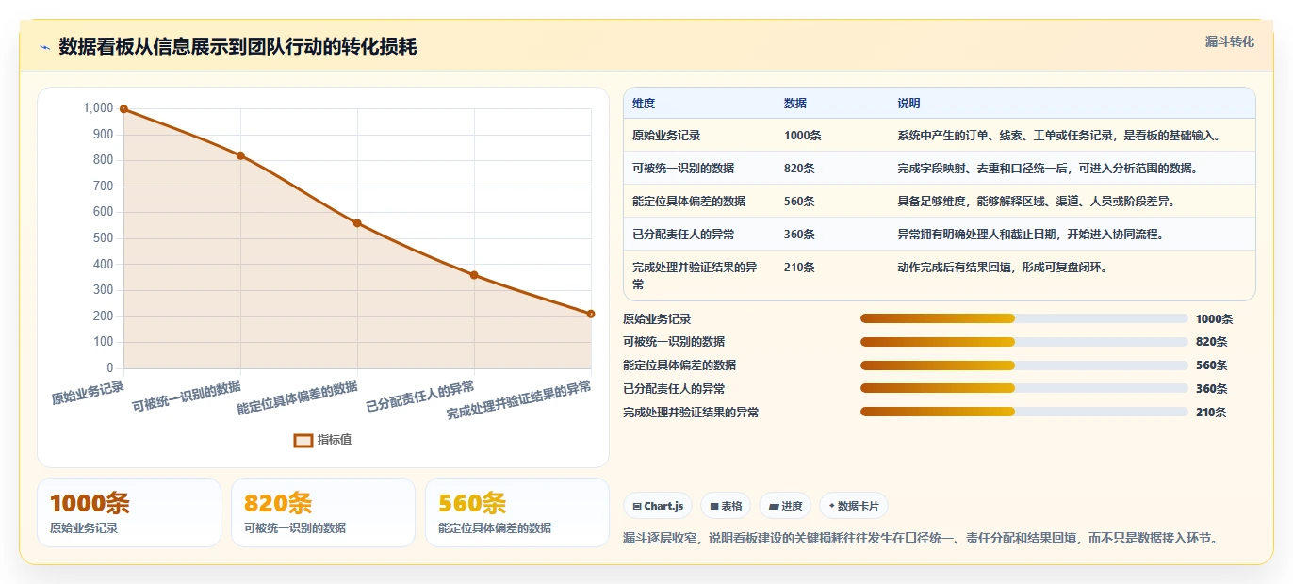This screenshot has width=1293, height=584.
Task: Click the 说明 column header
Action: pos(908,104)
